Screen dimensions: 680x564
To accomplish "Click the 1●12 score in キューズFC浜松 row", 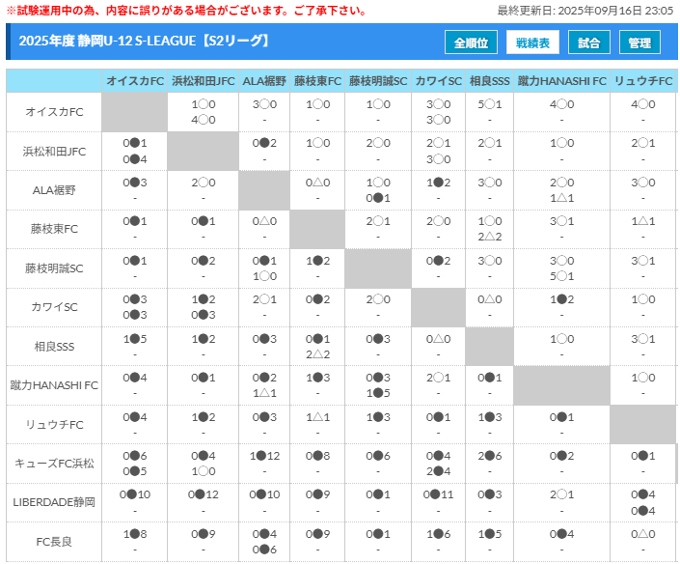I will (x=264, y=456).
